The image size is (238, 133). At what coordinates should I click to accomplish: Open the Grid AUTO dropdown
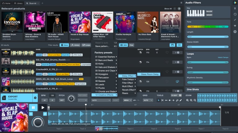(148, 100)
